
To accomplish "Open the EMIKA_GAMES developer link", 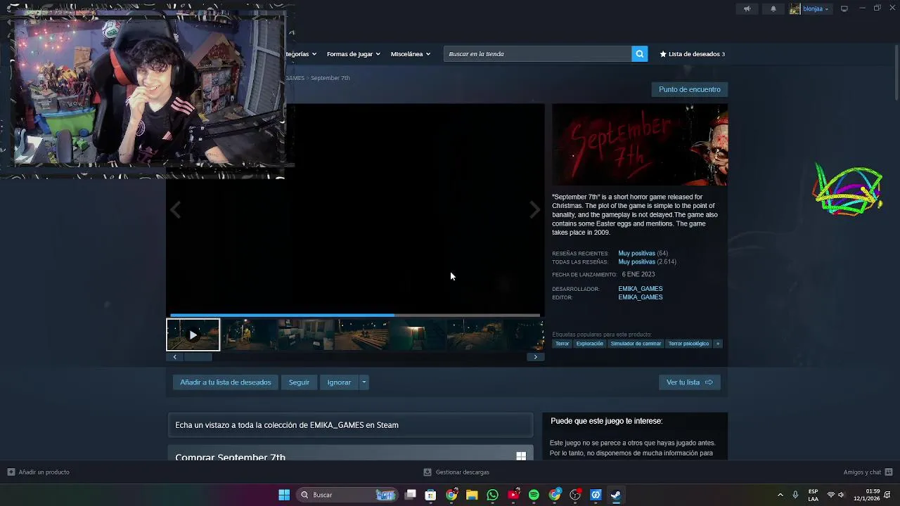I will tap(640, 289).
